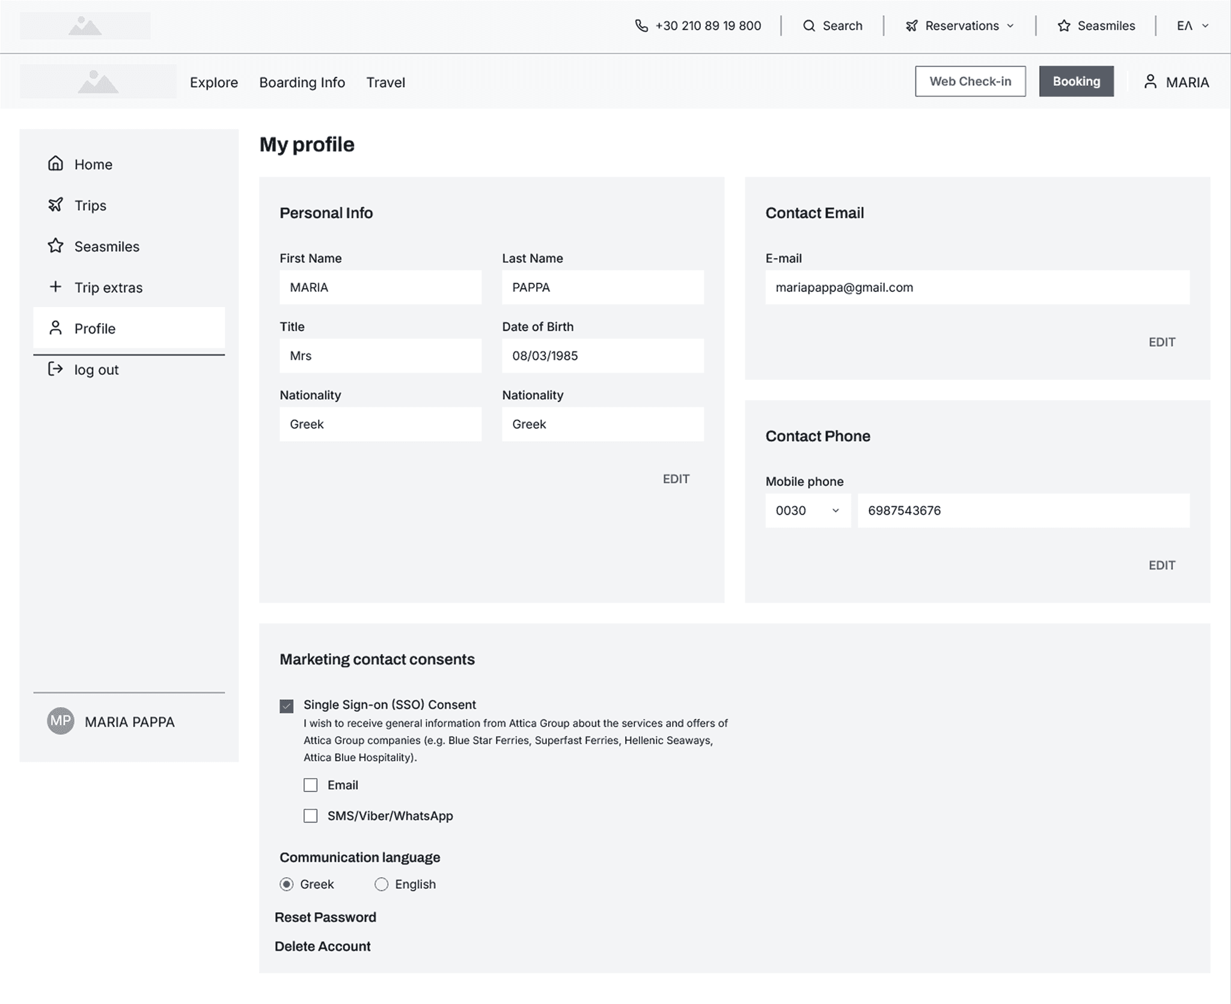This screenshot has height=1004, width=1231.
Task: Click the plus icon next to Trip extras
Action: coord(55,287)
